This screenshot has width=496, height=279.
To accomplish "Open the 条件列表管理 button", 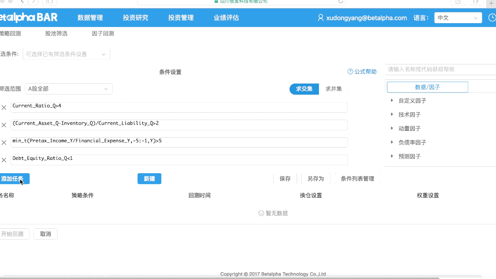I will click(357, 179).
